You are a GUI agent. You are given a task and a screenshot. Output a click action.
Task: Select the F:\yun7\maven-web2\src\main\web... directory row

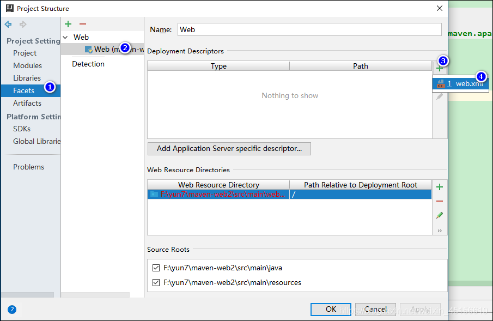[289, 194]
